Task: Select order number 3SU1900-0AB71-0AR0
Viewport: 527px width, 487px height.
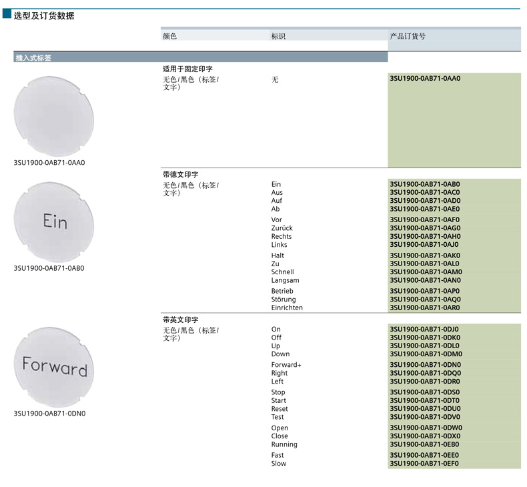Action: (x=425, y=308)
